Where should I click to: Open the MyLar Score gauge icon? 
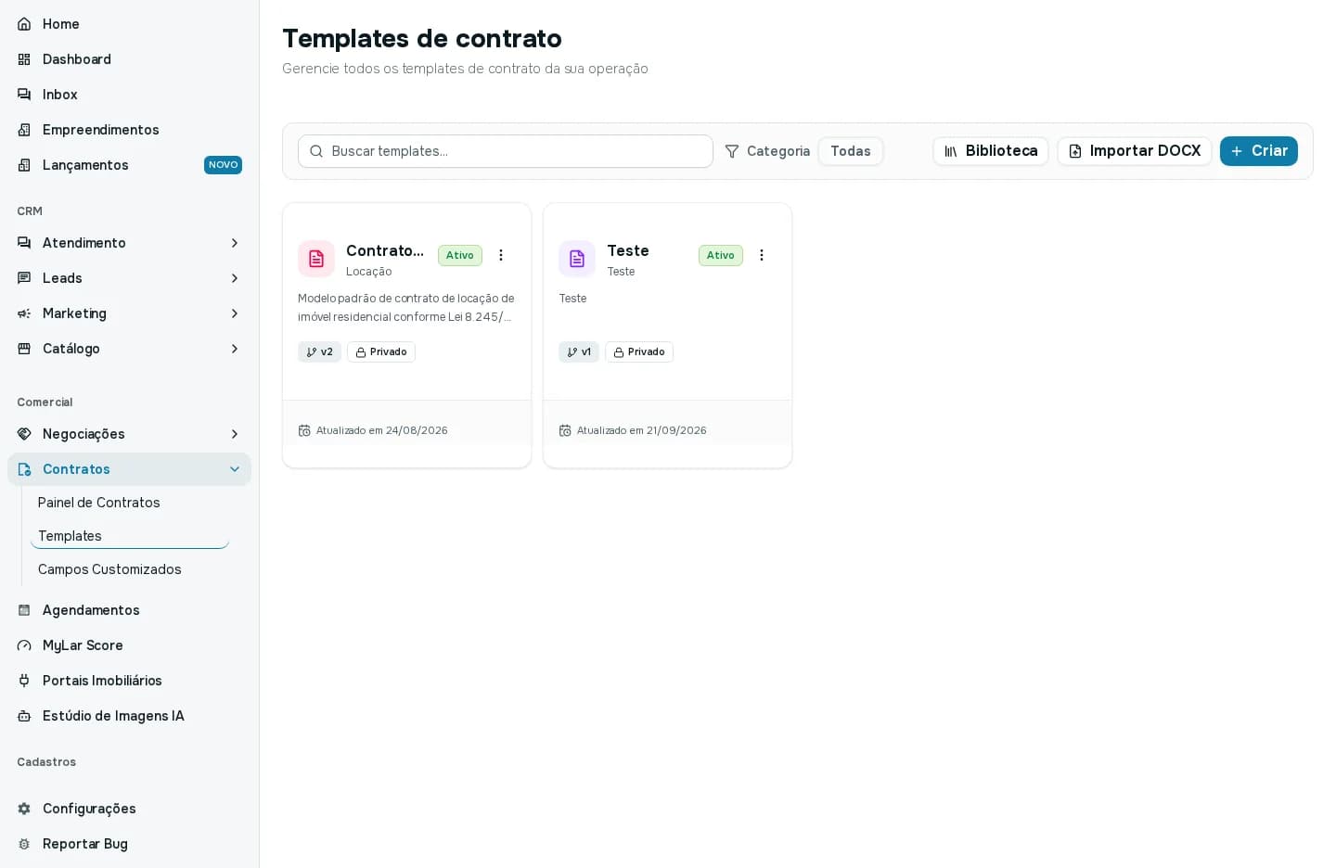point(24,645)
